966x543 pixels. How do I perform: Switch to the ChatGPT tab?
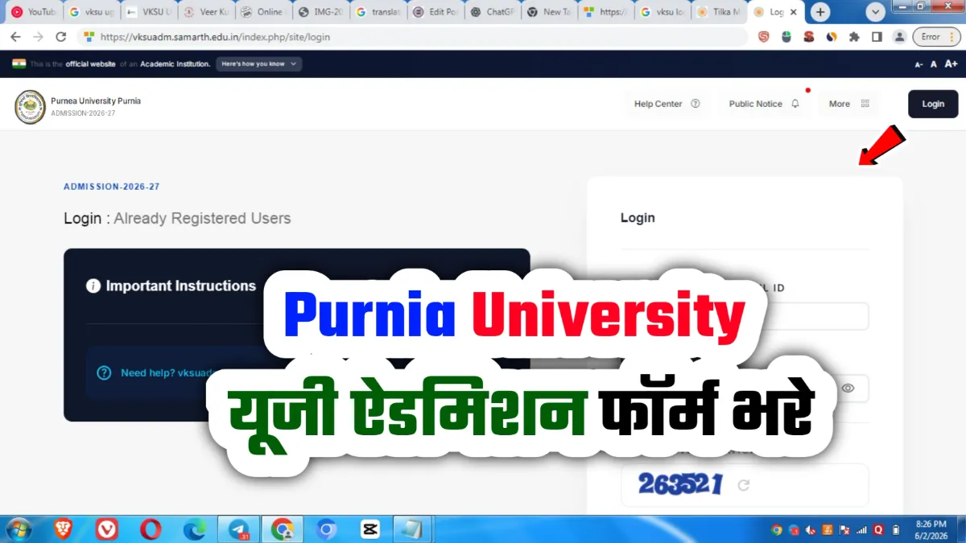(x=493, y=12)
